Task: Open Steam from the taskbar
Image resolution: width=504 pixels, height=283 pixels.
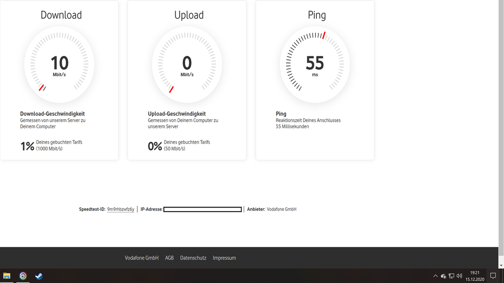Action: [x=39, y=276]
